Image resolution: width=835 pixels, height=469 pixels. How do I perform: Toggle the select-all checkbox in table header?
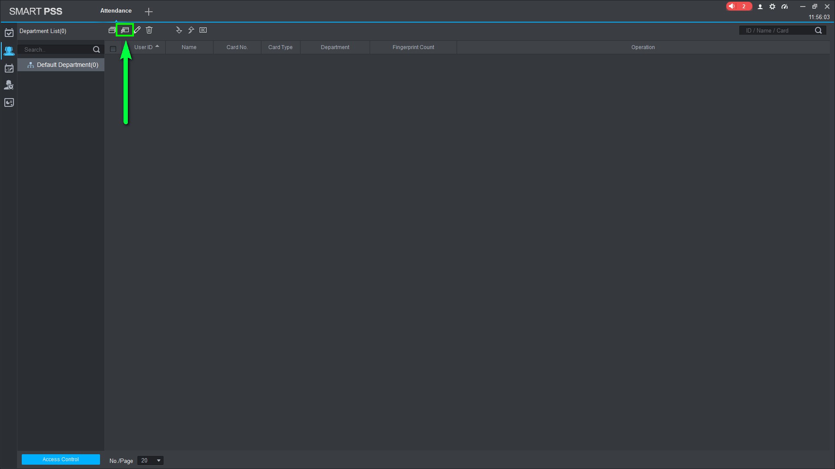pyautogui.click(x=113, y=49)
